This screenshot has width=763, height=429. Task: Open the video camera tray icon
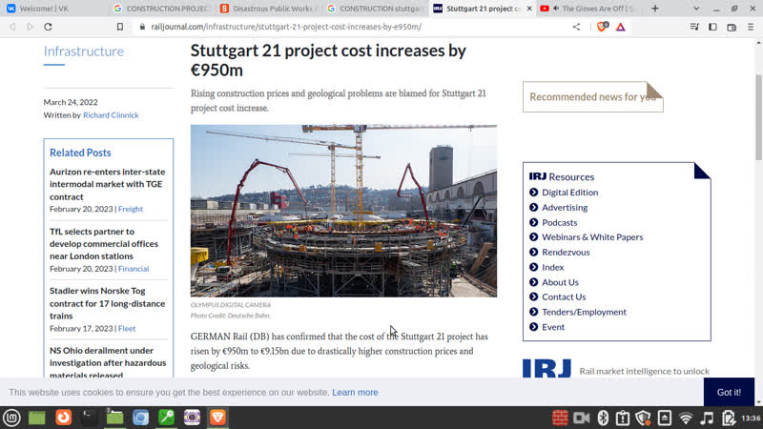click(x=582, y=418)
